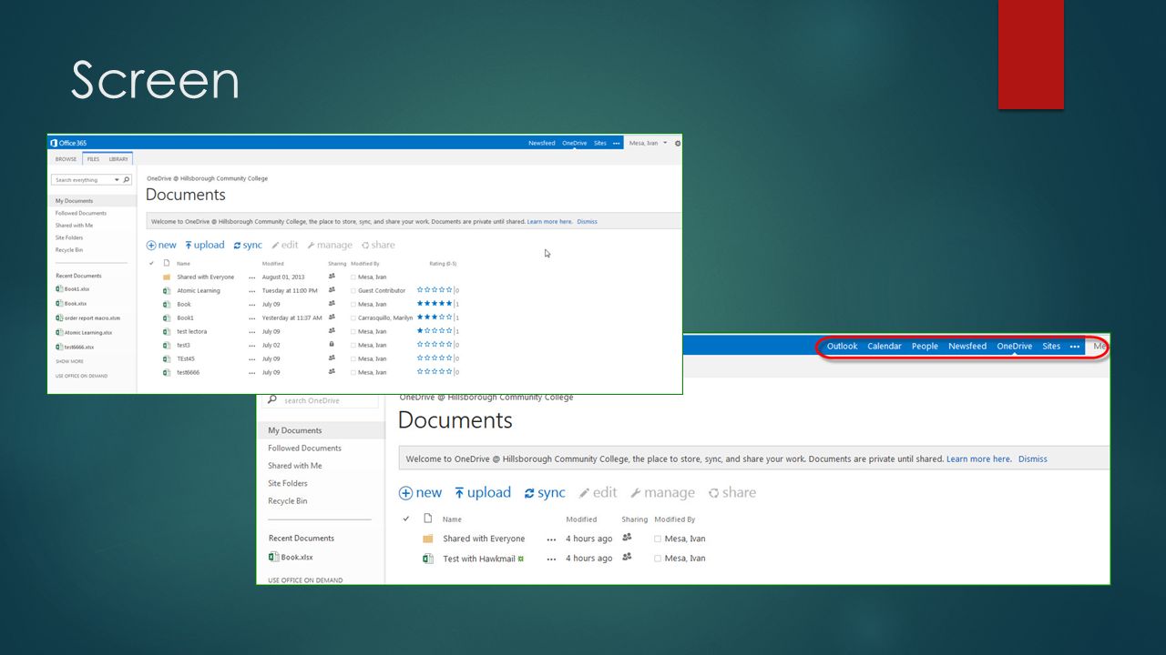The image size is (1166, 655).
Task: Click Atomic Learning.xlsx recent document
Action: pos(85,333)
